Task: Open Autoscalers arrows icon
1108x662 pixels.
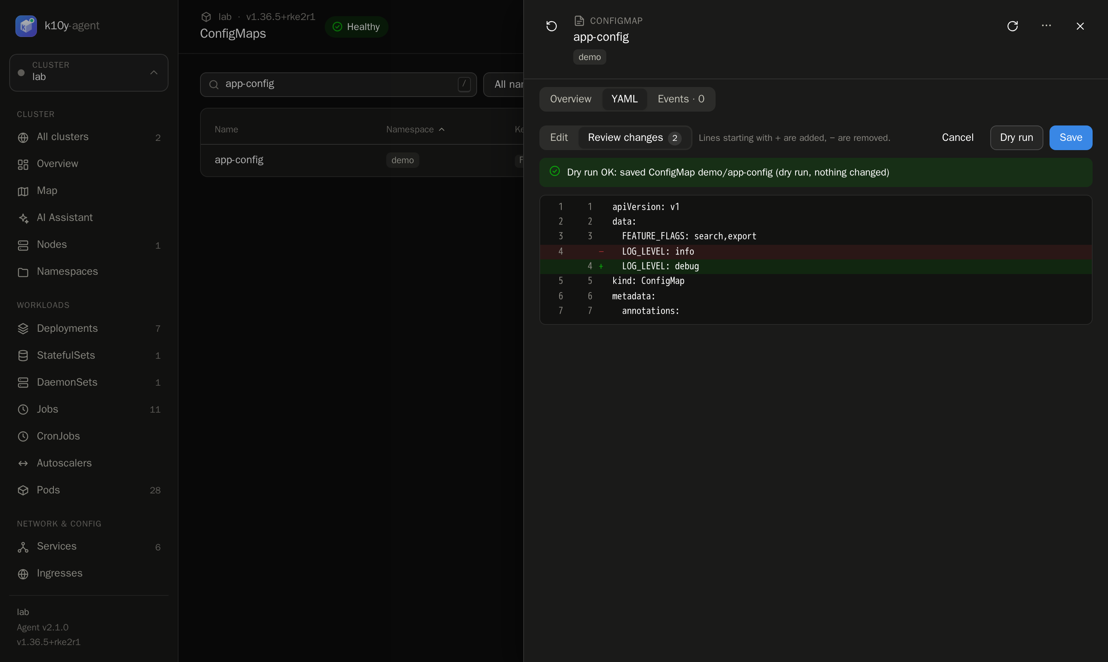Action: coord(23,463)
